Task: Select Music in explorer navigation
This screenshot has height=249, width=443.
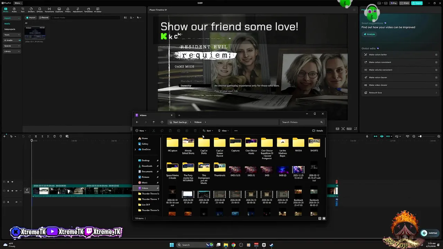Action: click(x=145, y=183)
